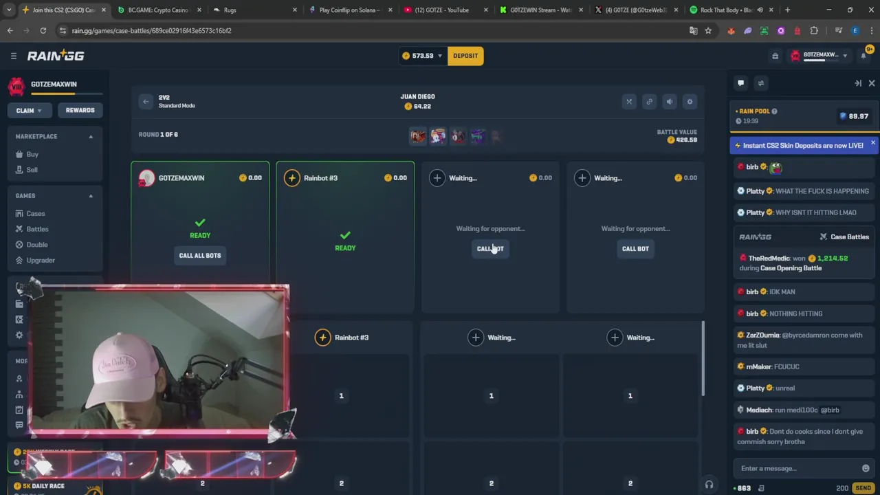Click Call All Bots button

[x=200, y=255]
